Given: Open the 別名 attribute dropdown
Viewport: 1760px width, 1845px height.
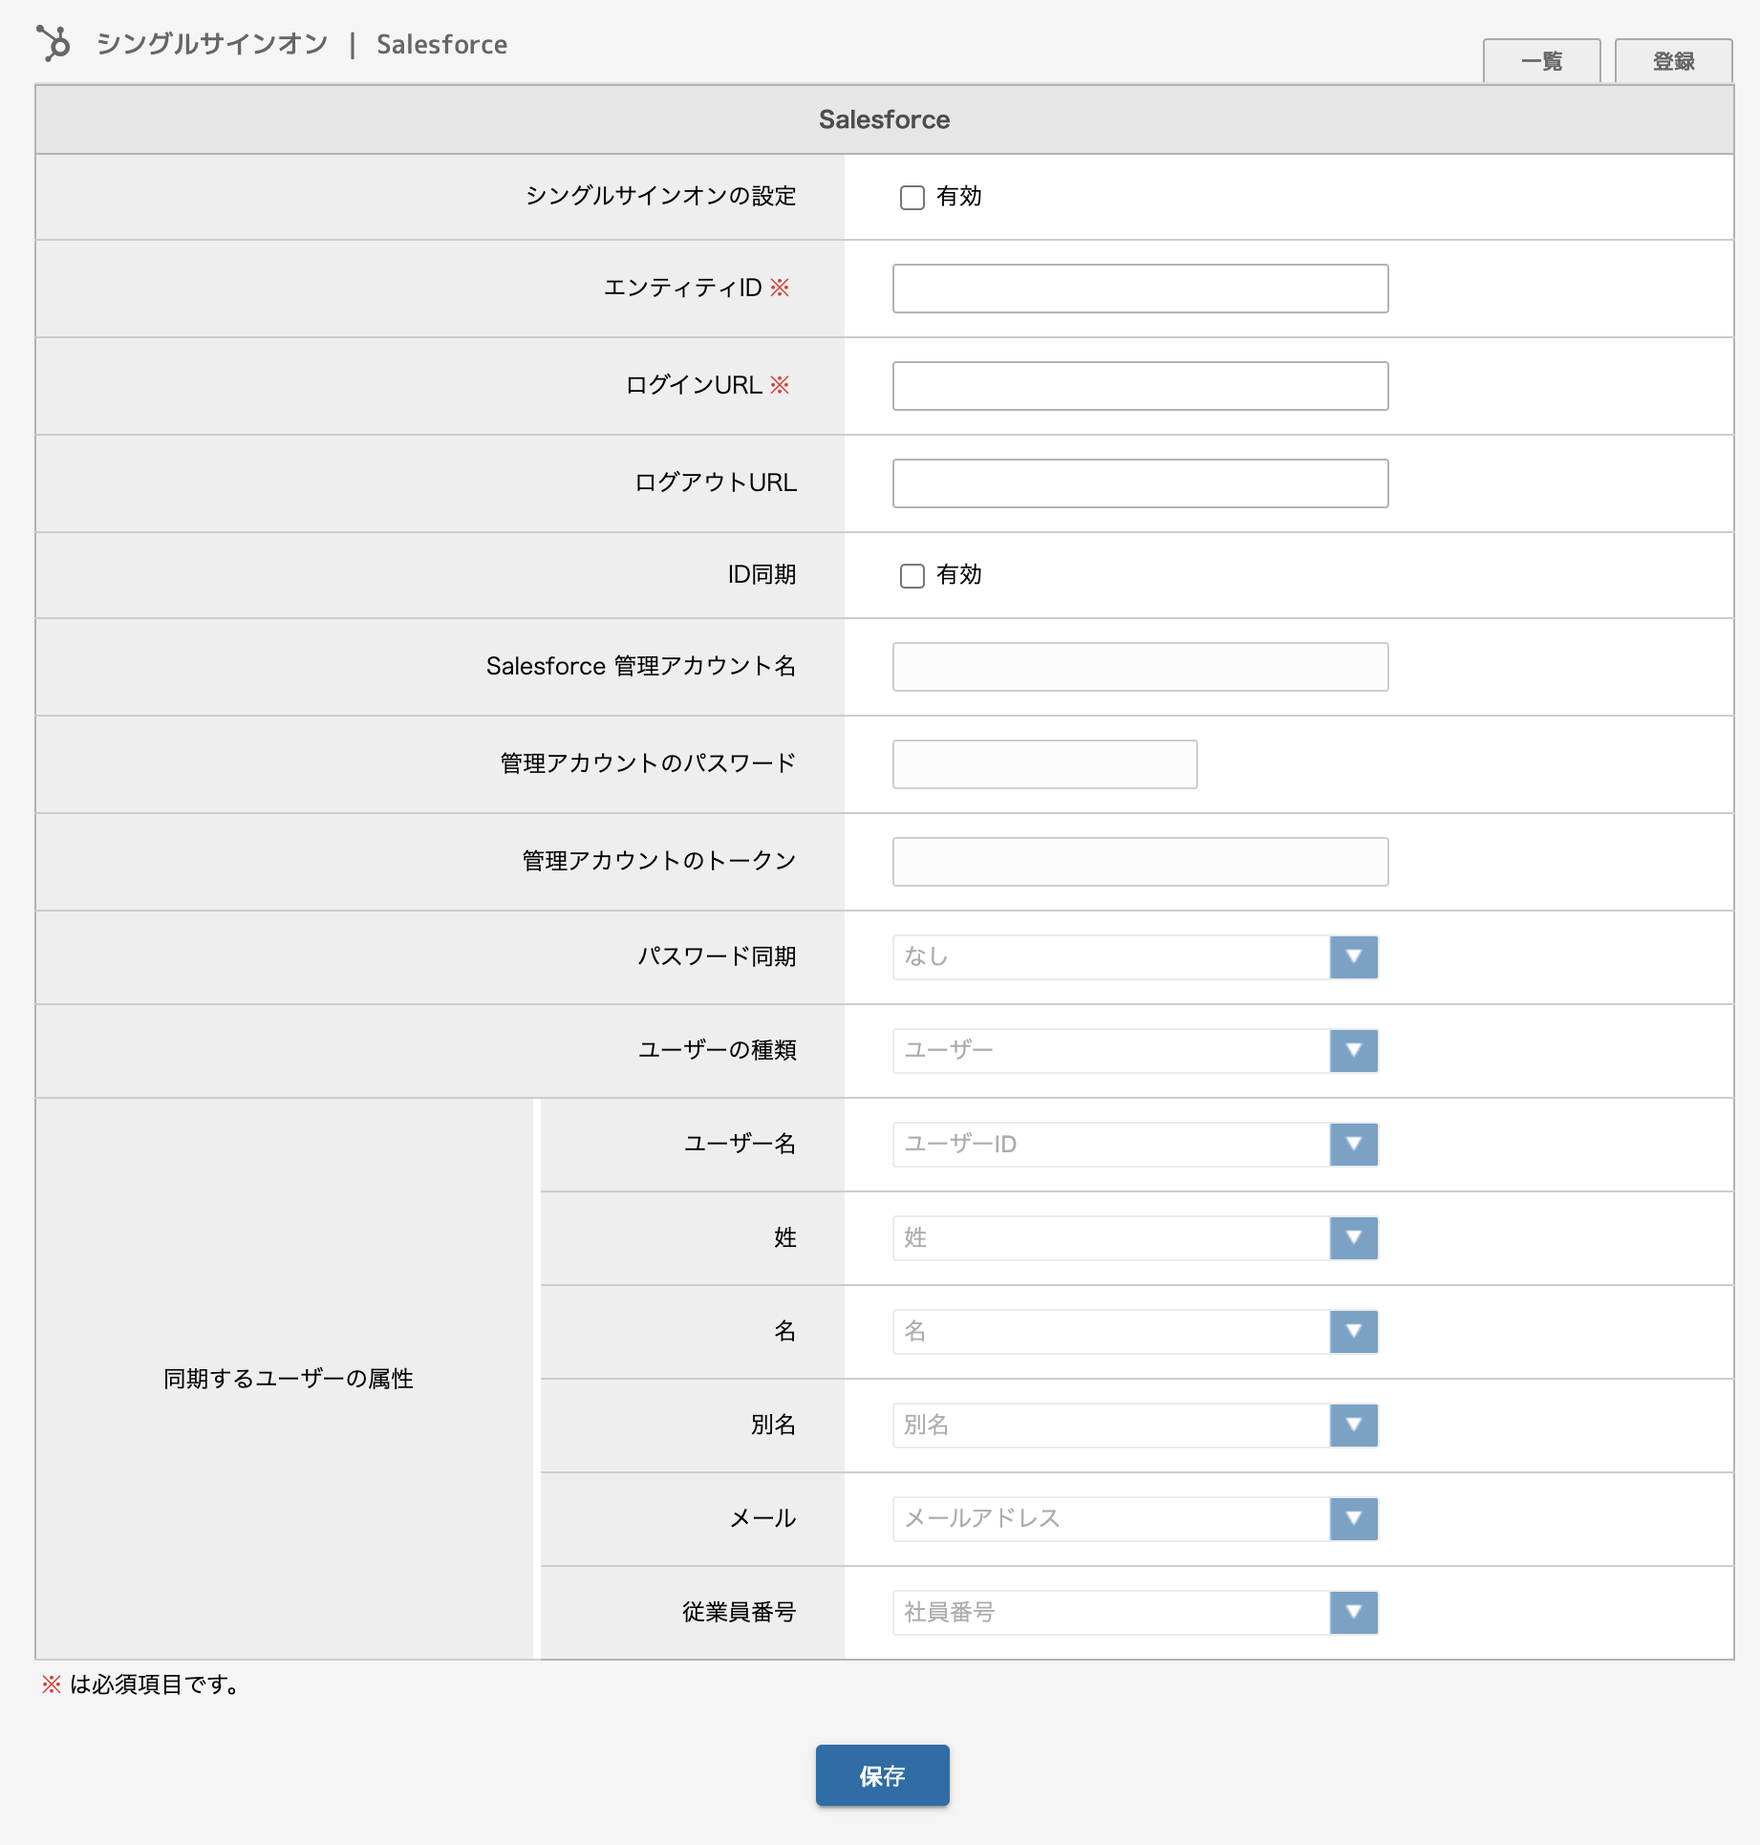Looking at the screenshot, I should 1135,1425.
